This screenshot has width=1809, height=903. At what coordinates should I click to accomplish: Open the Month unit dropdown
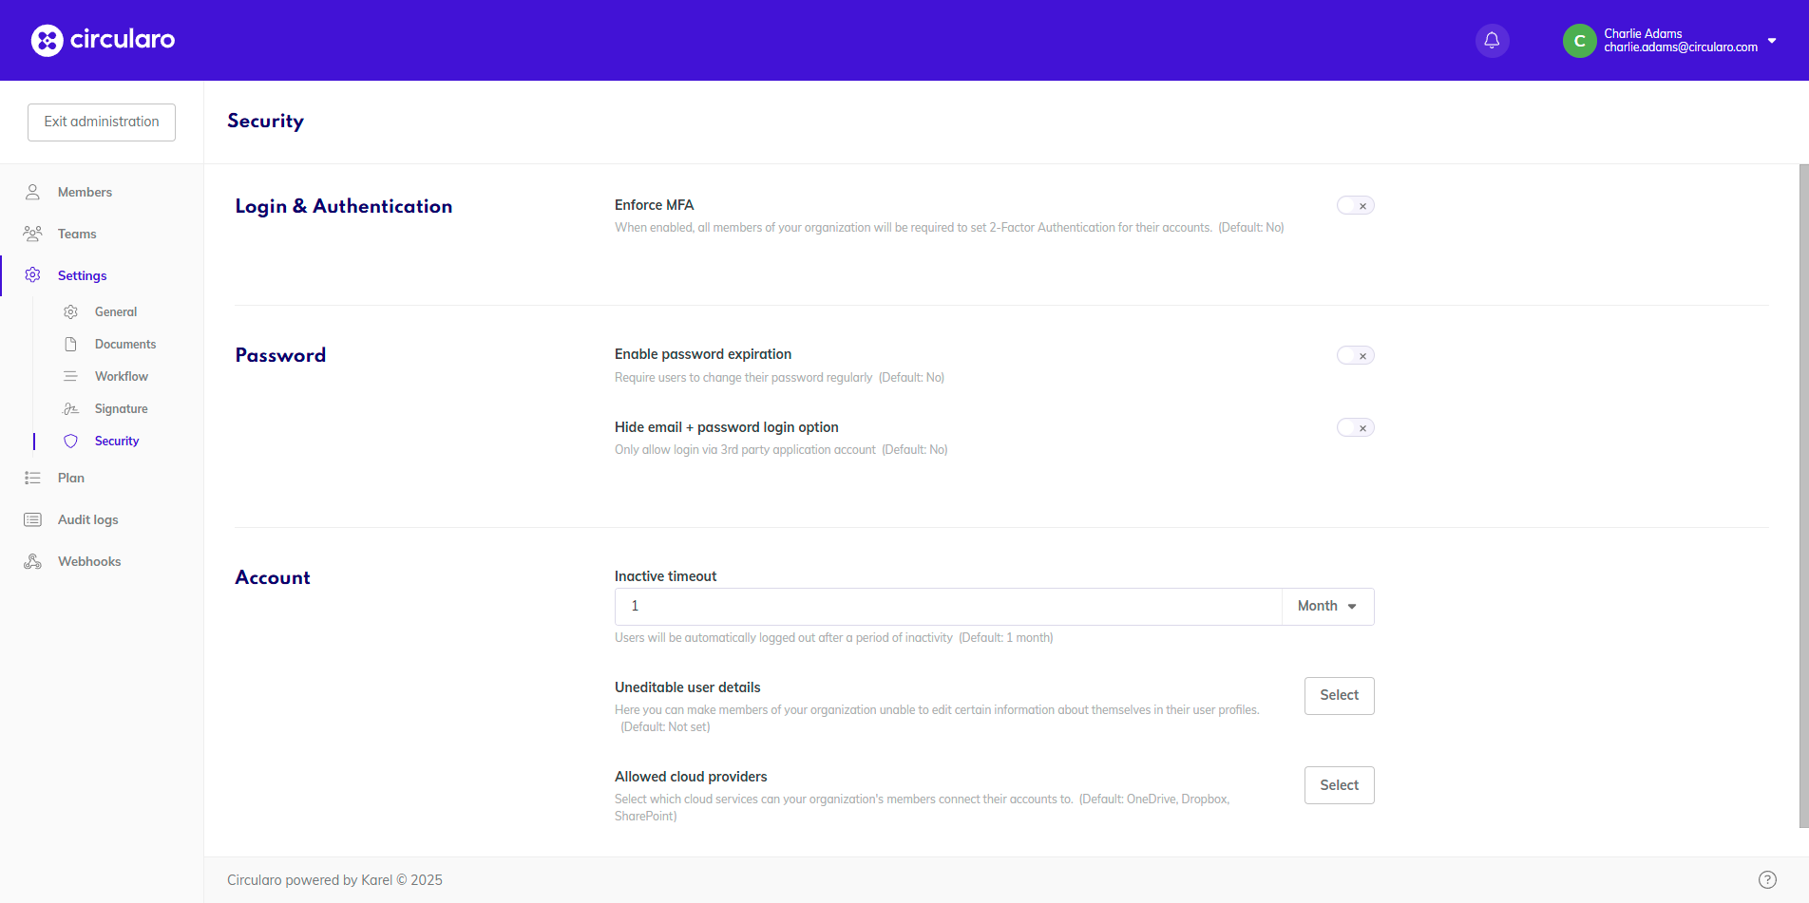click(1327, 606)
